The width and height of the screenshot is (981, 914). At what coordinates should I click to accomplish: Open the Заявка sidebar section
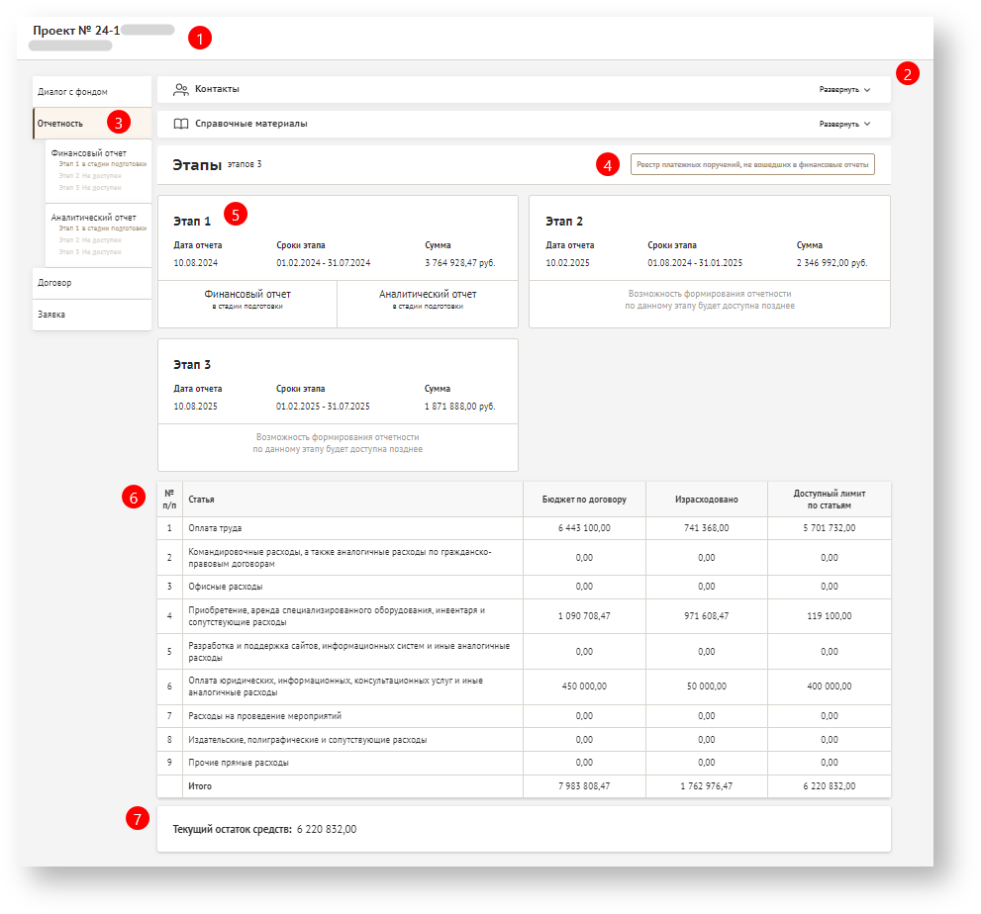51,315
